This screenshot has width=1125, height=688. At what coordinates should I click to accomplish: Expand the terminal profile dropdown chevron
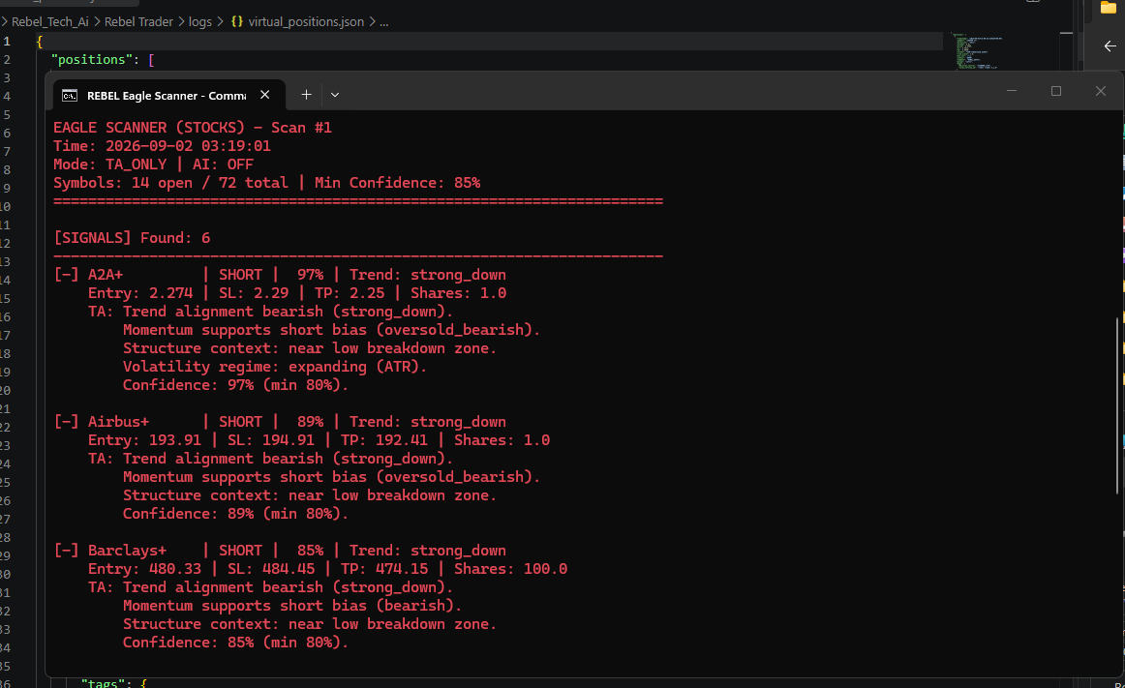334,95
